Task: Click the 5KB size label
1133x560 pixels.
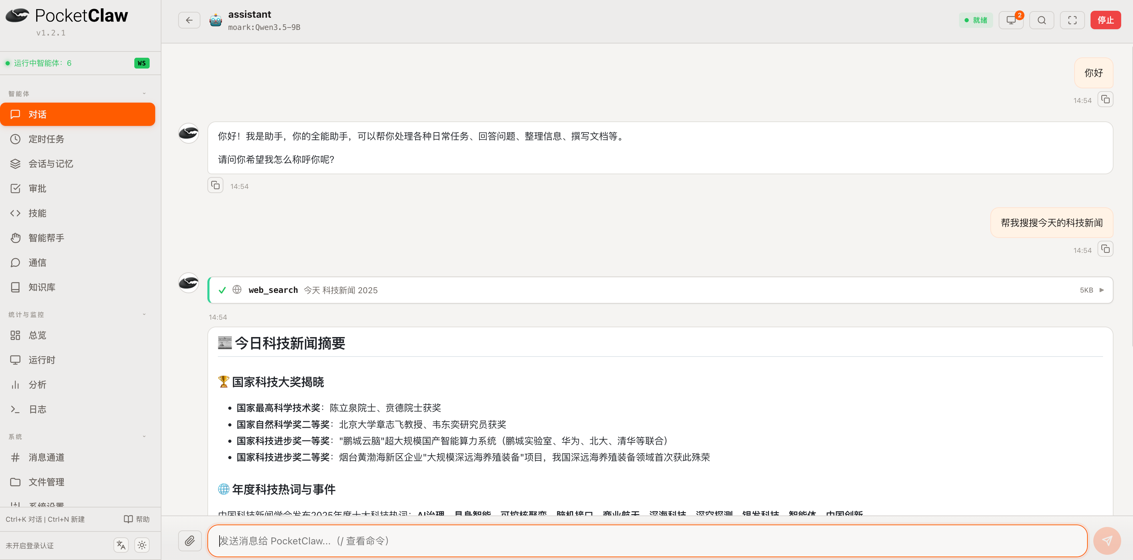Action: [x=1086, y=290]
